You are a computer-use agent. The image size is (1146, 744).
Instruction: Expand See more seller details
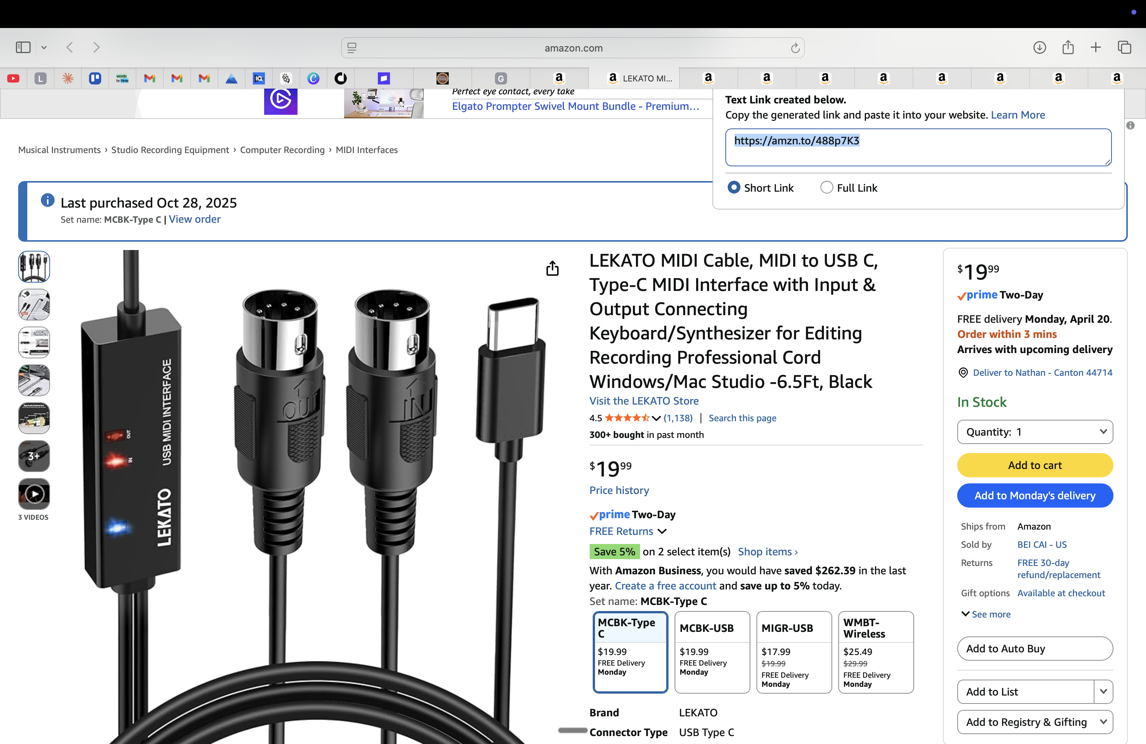click(x=986, y=614)
